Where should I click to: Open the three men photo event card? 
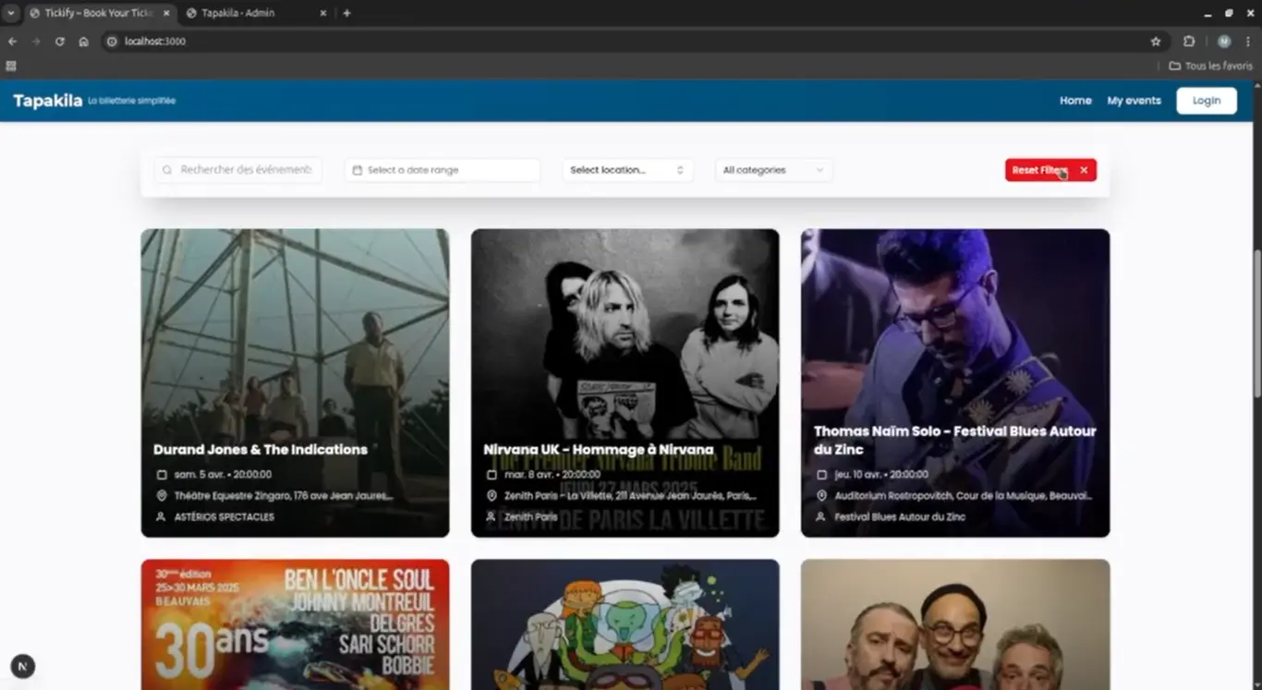(955, 624)
